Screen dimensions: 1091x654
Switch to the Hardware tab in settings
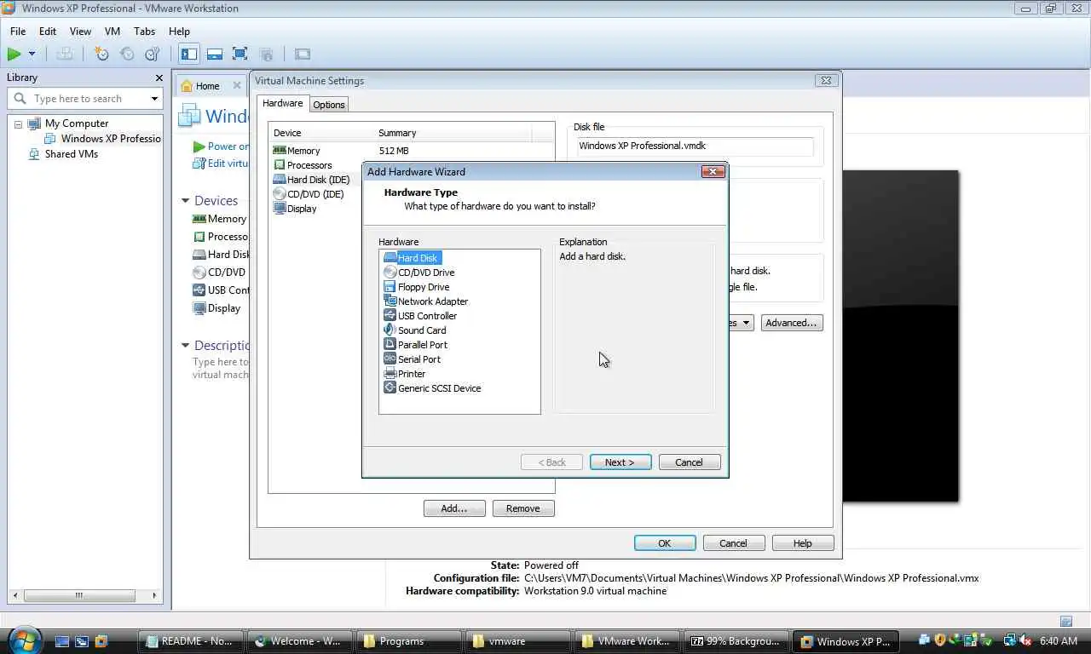pos(282,103)
